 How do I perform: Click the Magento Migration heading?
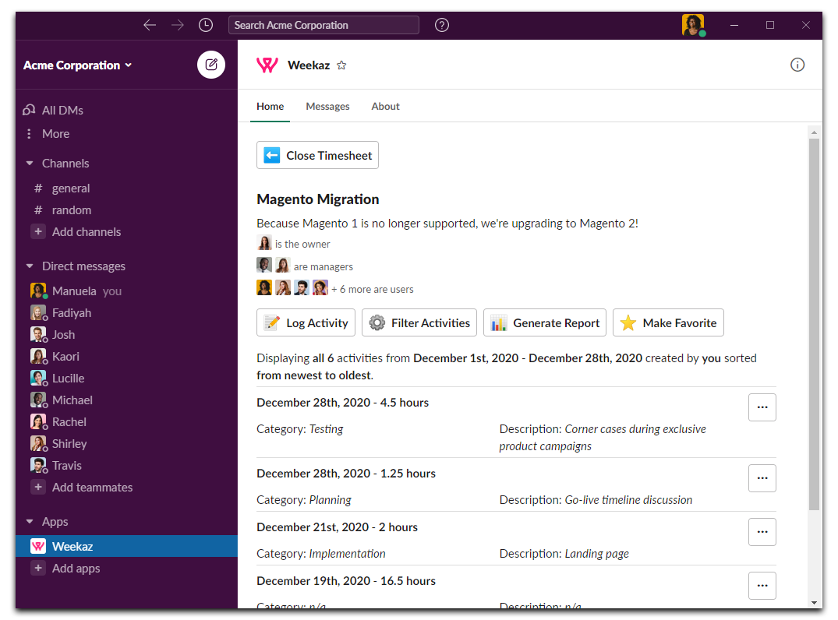(318, 199)
